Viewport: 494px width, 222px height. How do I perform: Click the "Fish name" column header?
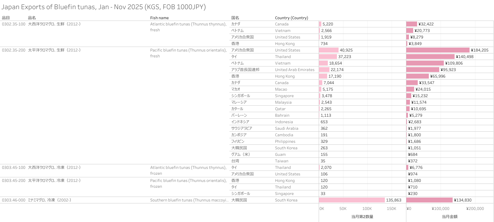pos(159,18)
